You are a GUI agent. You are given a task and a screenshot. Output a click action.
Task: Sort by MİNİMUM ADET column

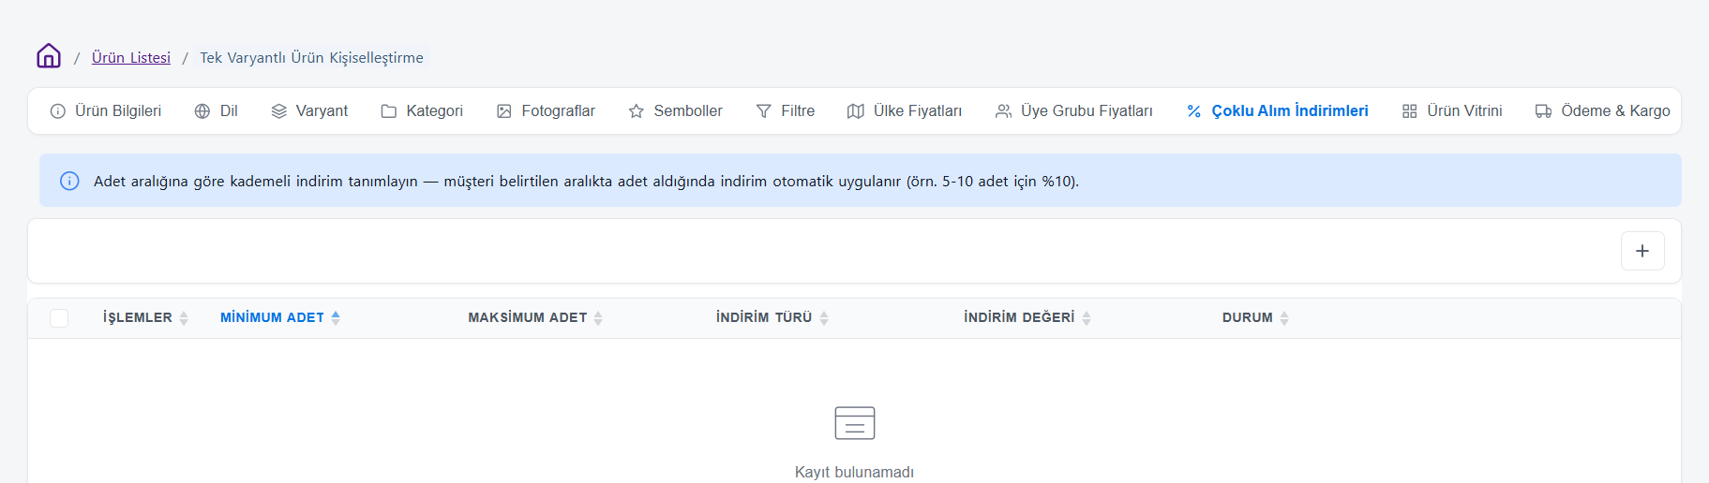280,318
